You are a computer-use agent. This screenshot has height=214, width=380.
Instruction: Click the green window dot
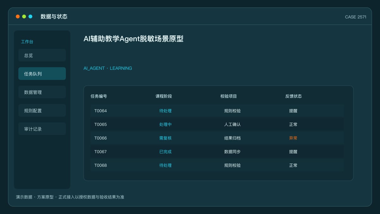point(24,16)
